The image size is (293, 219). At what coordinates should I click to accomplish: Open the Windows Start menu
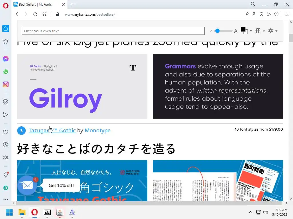[x=9, y=212]
